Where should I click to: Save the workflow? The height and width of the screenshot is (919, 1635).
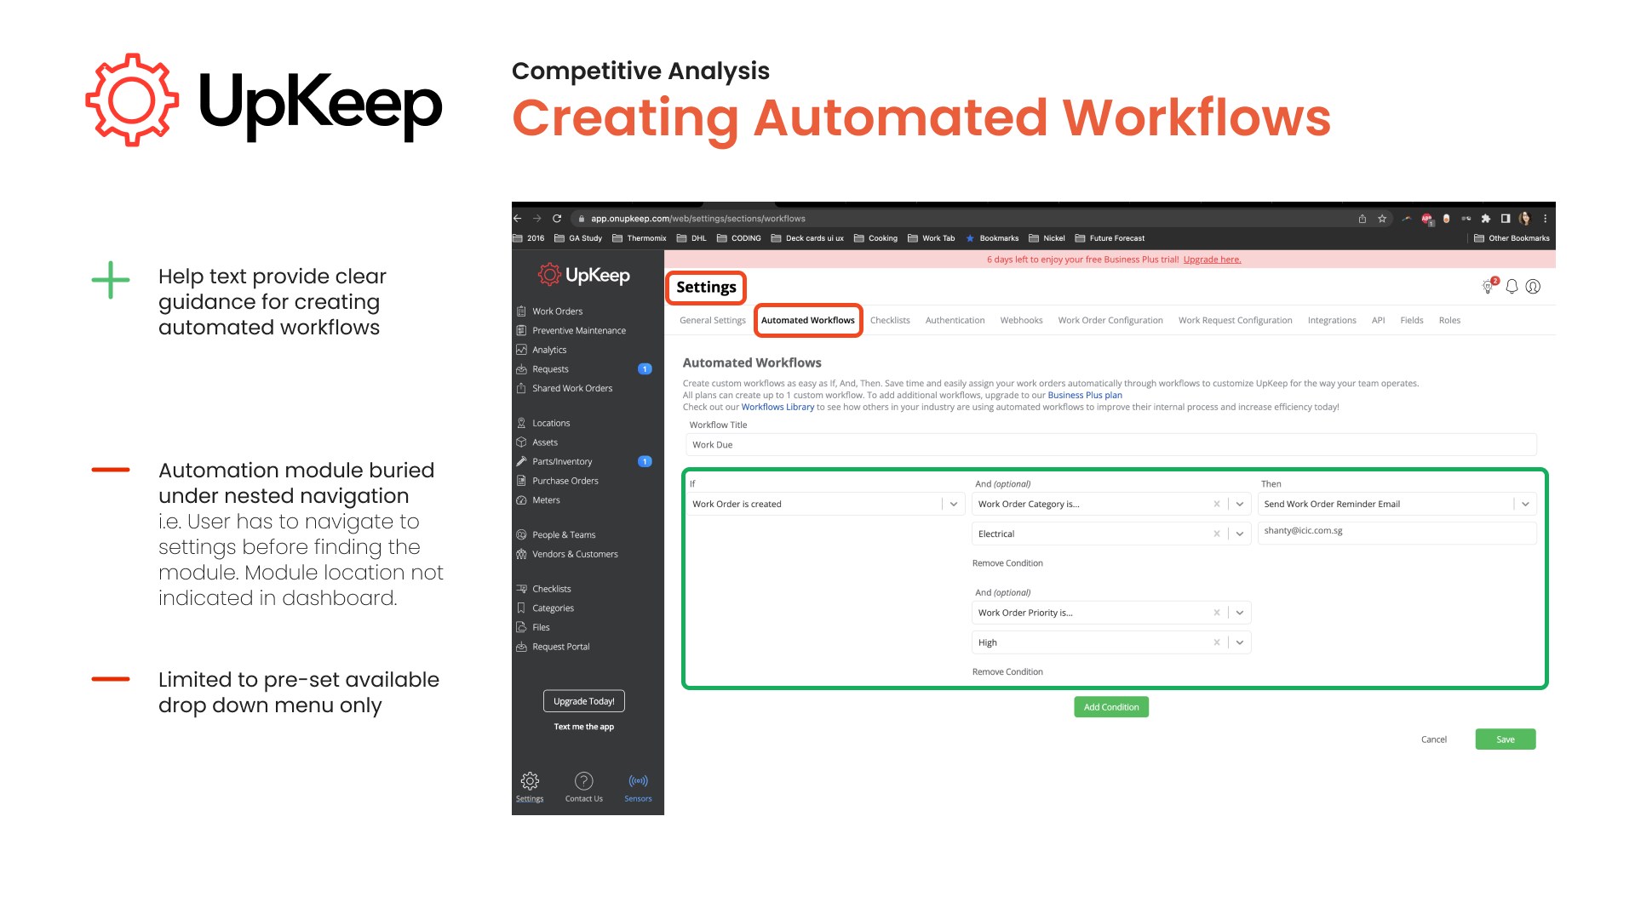(1506, 739)
